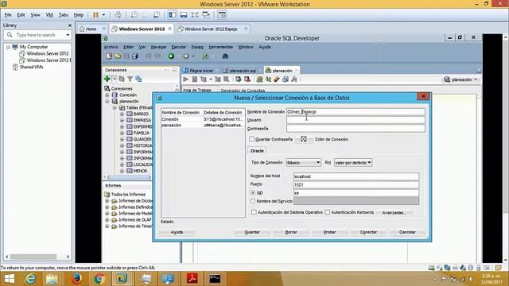Click Run Script icon in worksheet toolbar

[194, 79]
